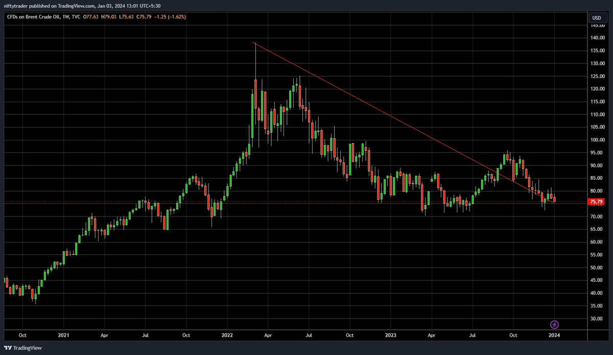
Task: Click the 100.00 price axis label
Action: pyautogui.click(x=597, y=140)
